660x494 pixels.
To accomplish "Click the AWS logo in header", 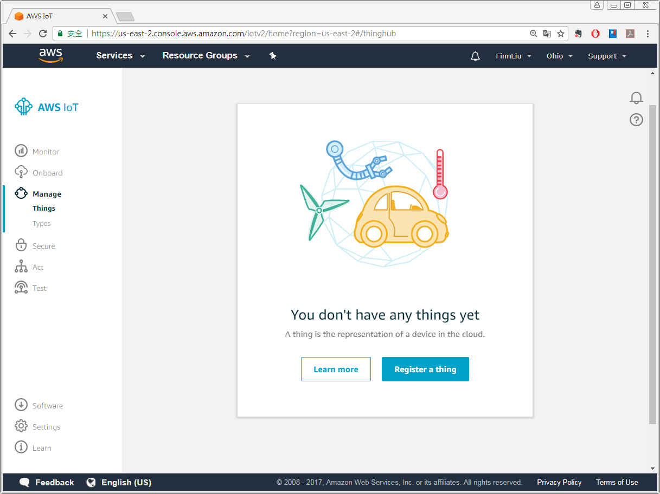I will 51,56.
